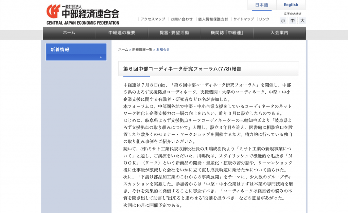
Task: Click CENTRAL JAPAN ECONOMIC FEDERATION text
Action: [83, 23]
